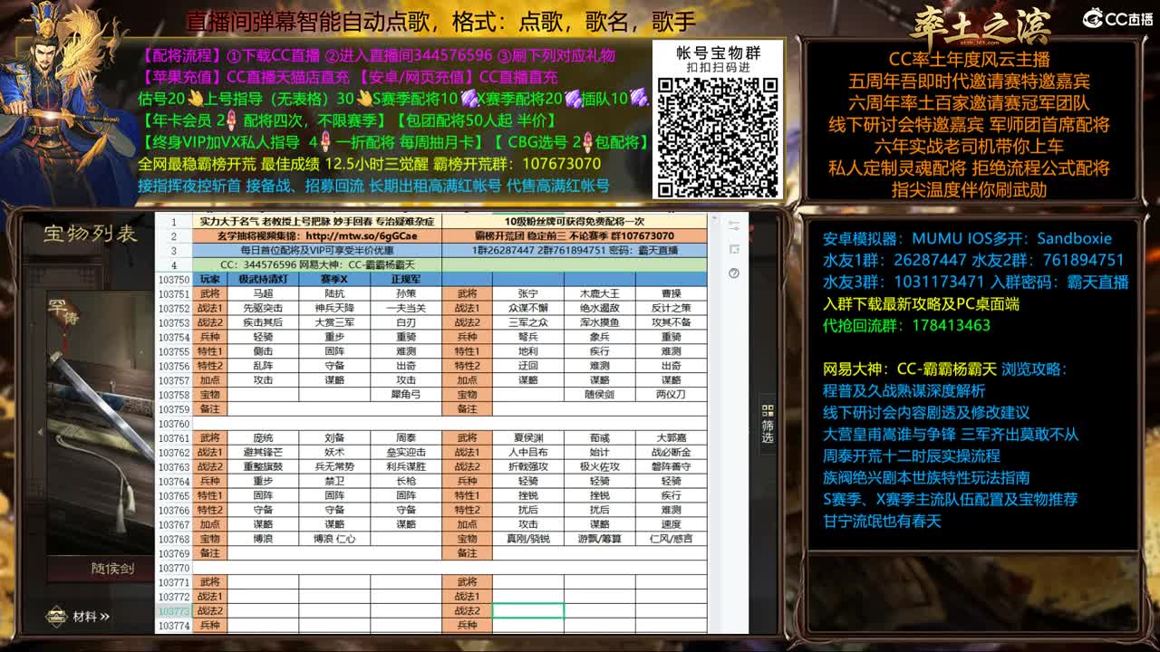The image size is (1160, 652).
Task: Click column header cell 正规军
Action: pos(406,280)
